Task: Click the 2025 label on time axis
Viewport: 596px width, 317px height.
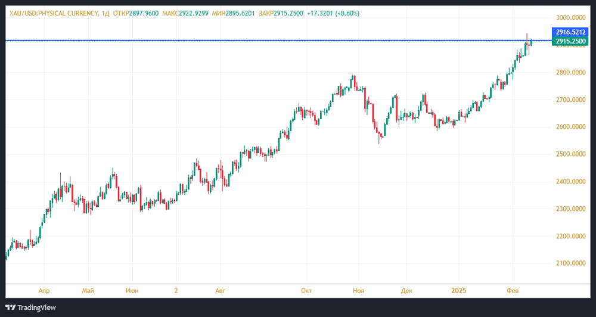Action: click(459, 290)
